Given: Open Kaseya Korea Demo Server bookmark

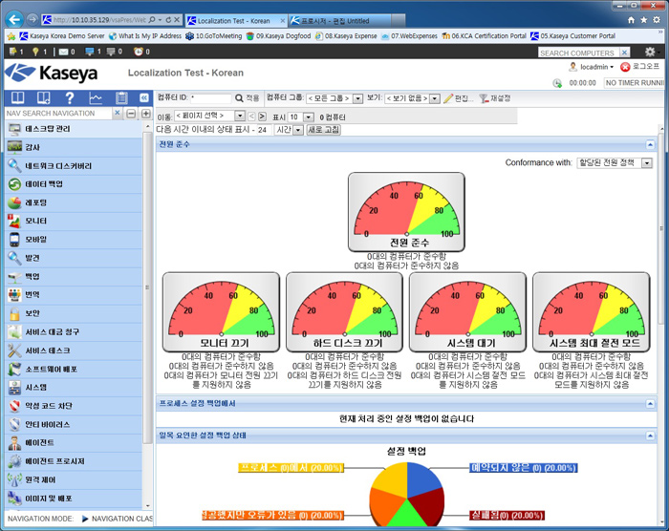Looking at the screenshot, I should pos(62,36).
